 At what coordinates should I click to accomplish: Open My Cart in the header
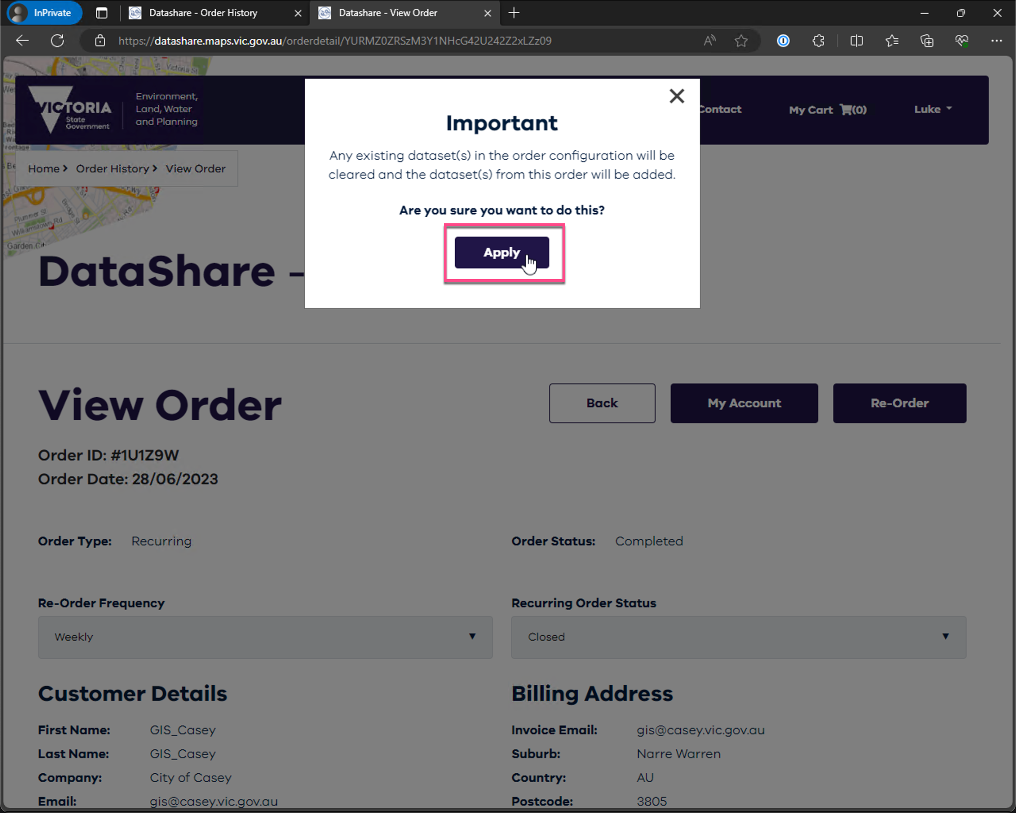(x=828, y=110)
